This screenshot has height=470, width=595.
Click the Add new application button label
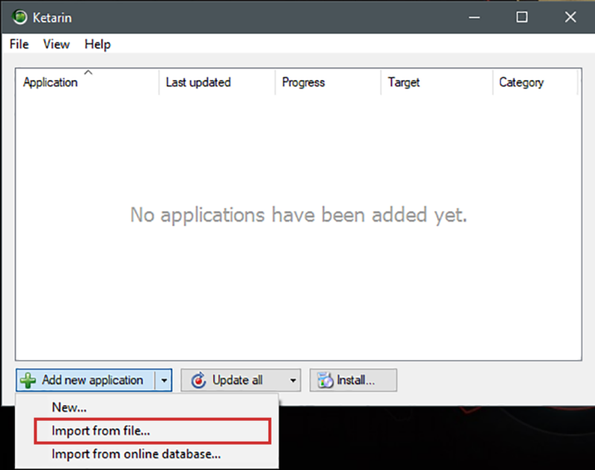coord(92,380)
